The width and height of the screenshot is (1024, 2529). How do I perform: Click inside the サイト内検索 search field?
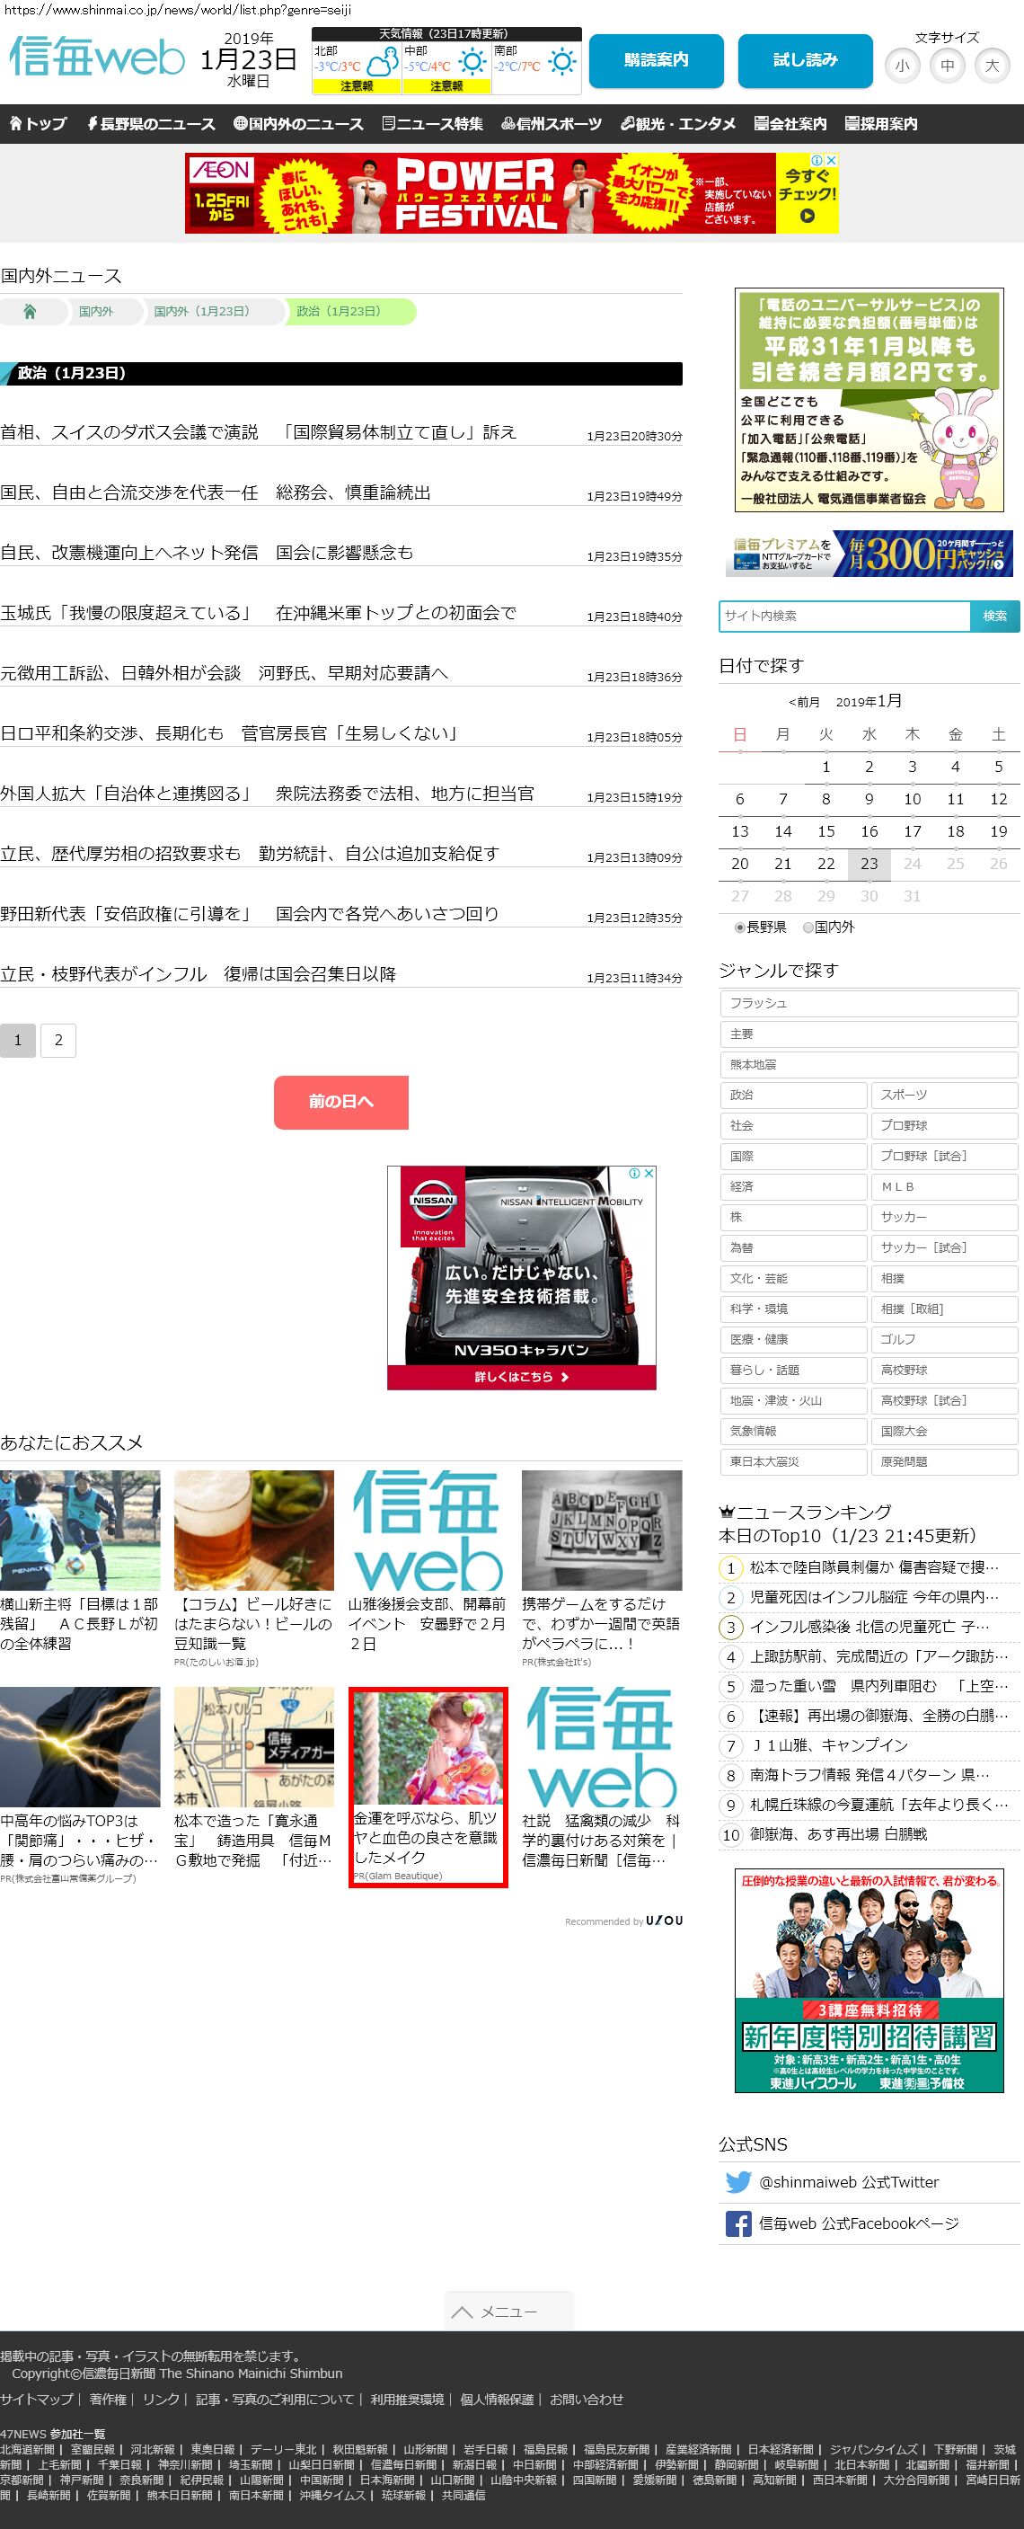pyautogui.click(x=843, y=616)
